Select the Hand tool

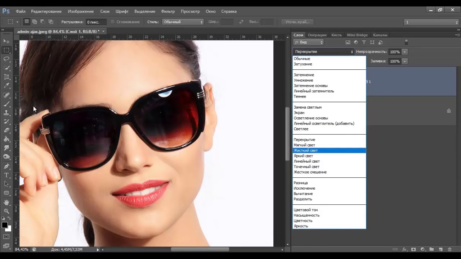(x=6, y=203)
